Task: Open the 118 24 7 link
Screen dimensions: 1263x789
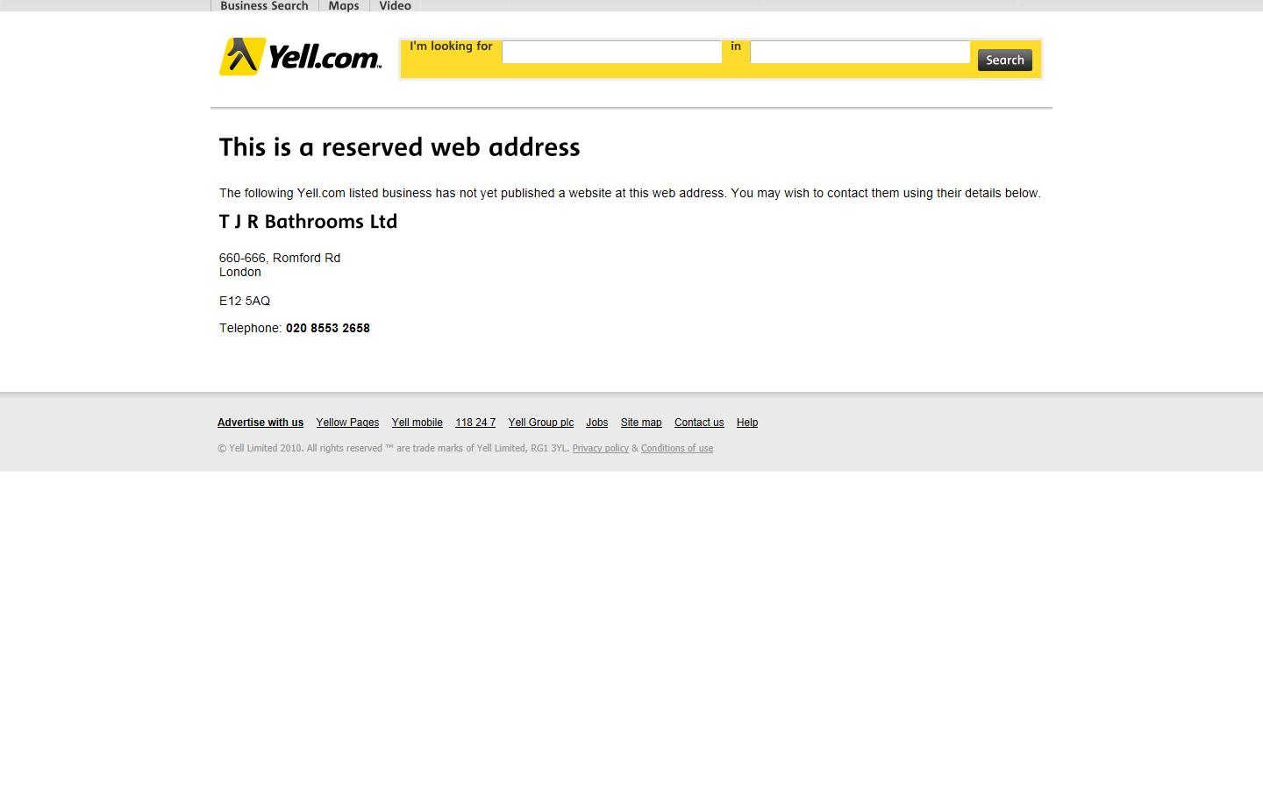Action: 475,423
